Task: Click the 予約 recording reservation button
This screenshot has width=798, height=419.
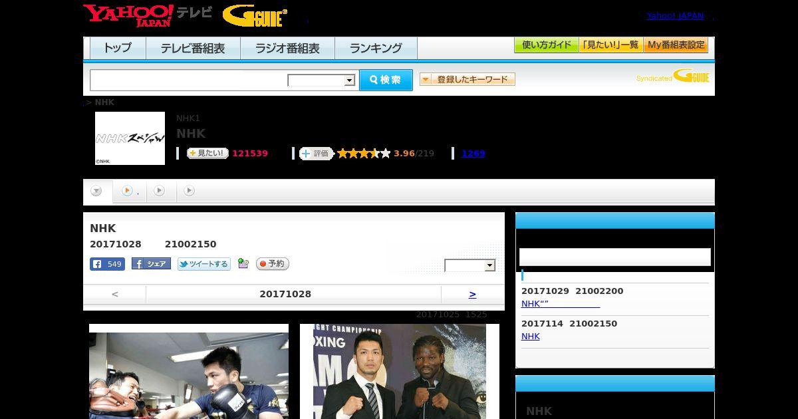Action: tap(273, 264)
